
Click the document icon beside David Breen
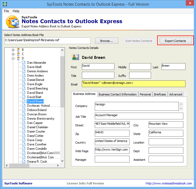click(24, 101)
